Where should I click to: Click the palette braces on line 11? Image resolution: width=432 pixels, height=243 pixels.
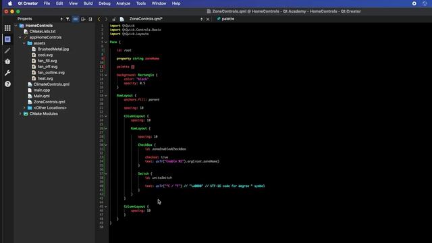133,67
